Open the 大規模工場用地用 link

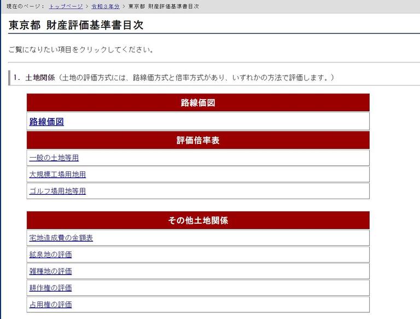pos(57,175)
